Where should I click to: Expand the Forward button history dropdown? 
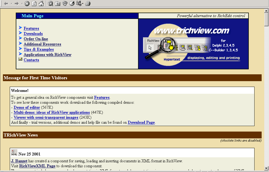[22, 4]
